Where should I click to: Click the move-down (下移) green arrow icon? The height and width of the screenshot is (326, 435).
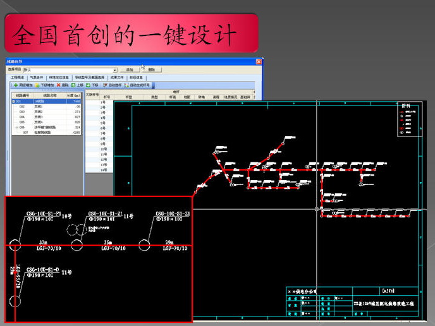point(89,85)
